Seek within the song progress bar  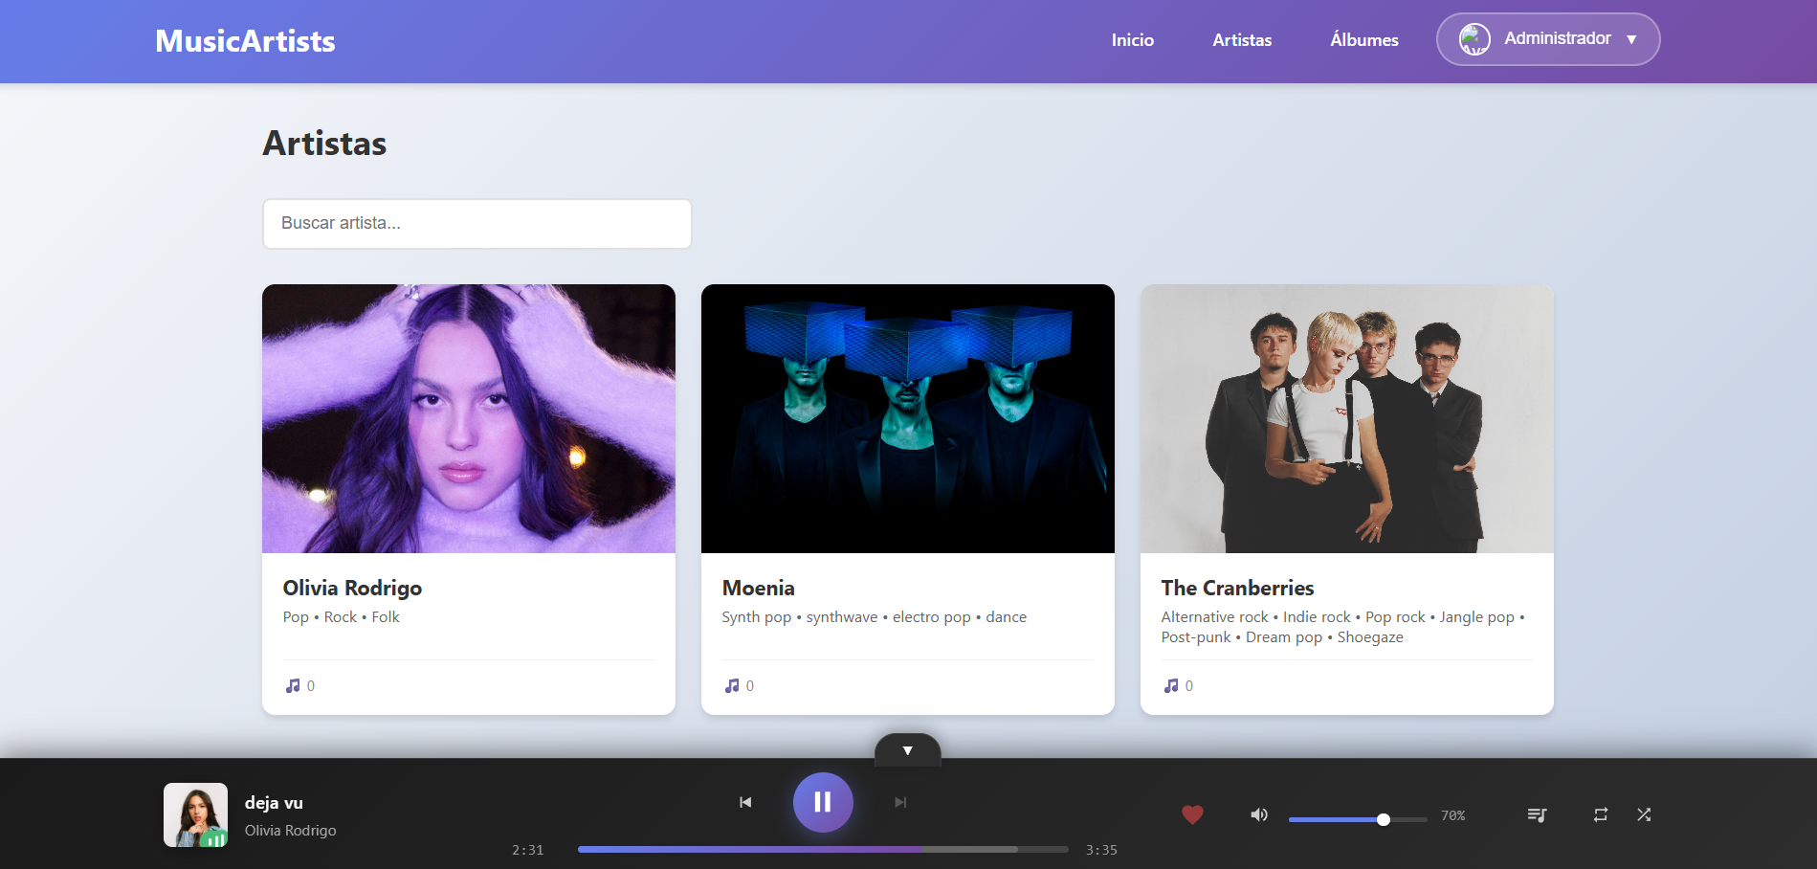click(x=823, y=849)
